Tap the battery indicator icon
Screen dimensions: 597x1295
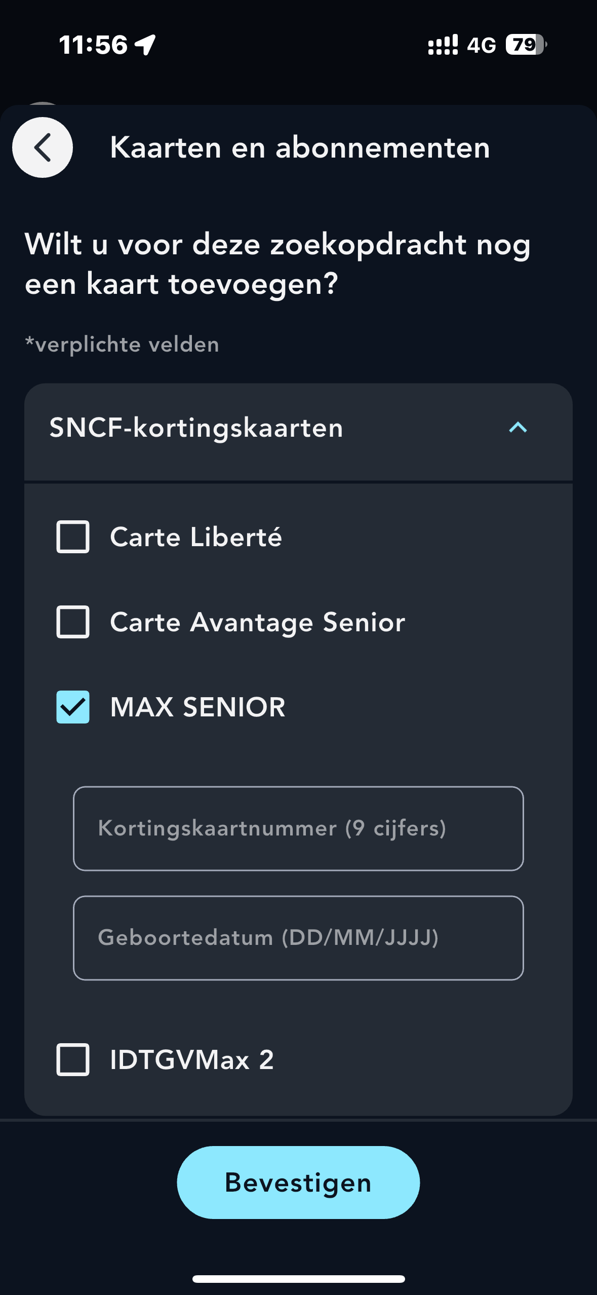pyautogui.click(x=526, y=45)
